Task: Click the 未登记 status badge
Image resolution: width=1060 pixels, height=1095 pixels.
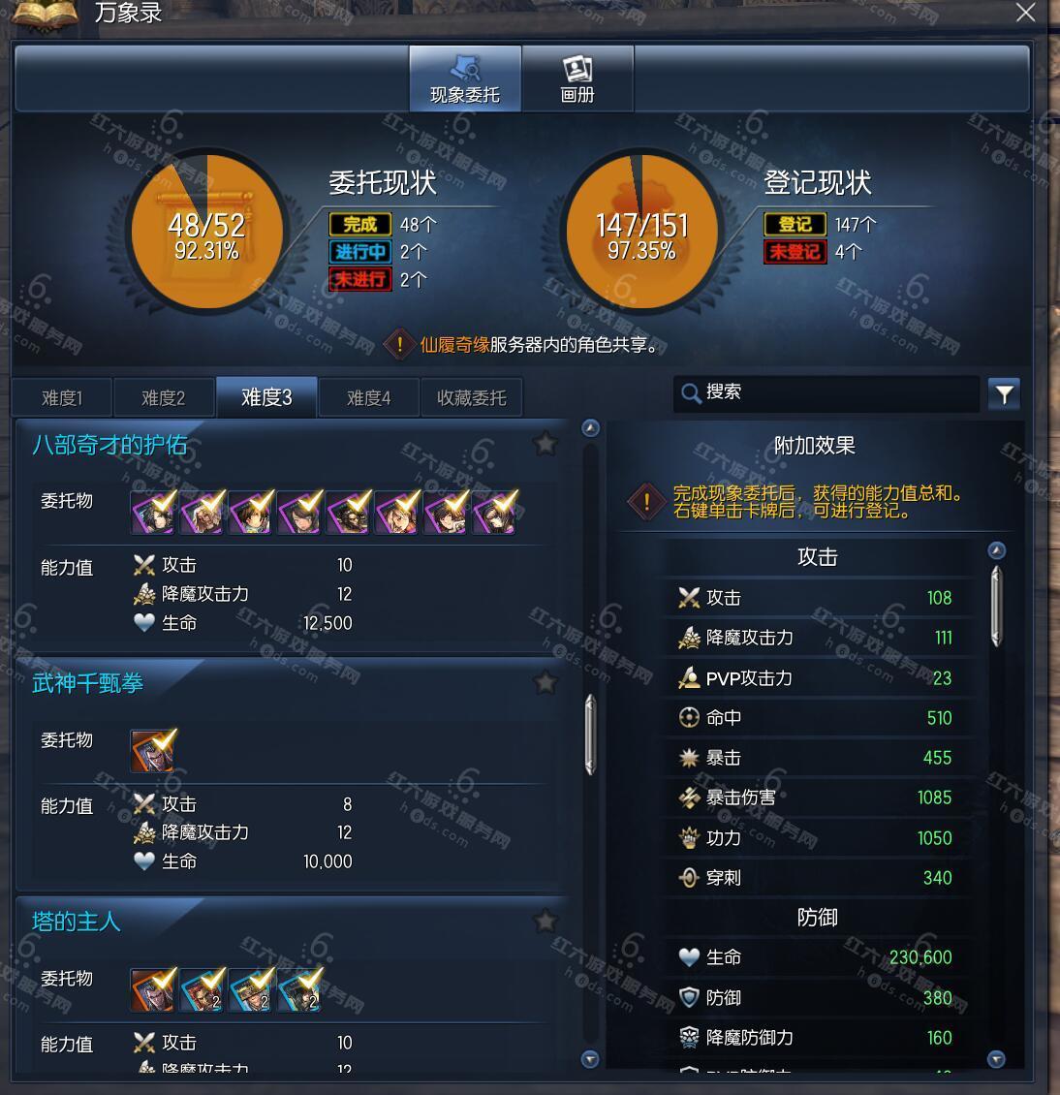Action: pyautogui.click(x=795, y=251)
